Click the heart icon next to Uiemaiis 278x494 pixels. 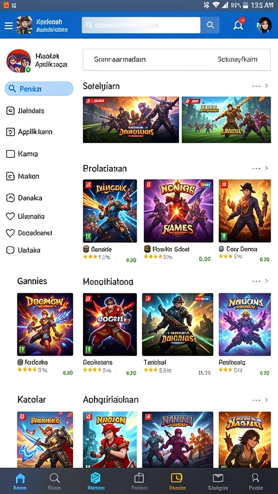click(11, 217)
